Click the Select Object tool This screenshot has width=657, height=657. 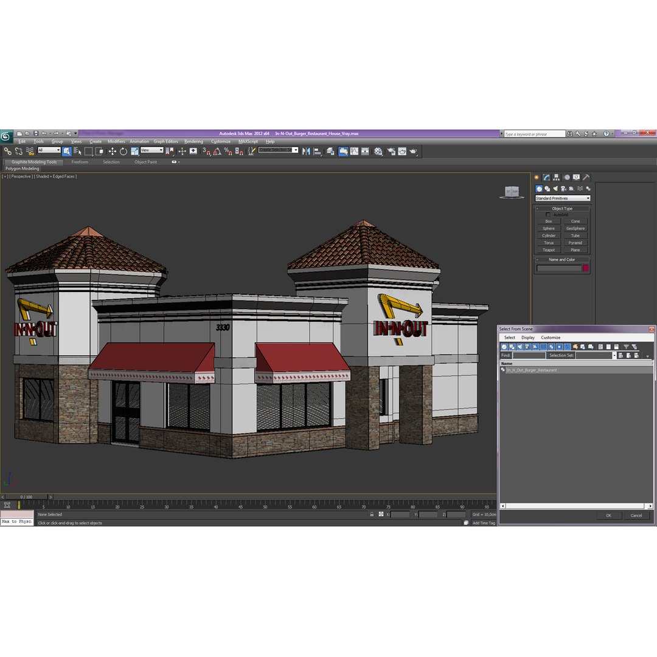(x=67, y=151)
